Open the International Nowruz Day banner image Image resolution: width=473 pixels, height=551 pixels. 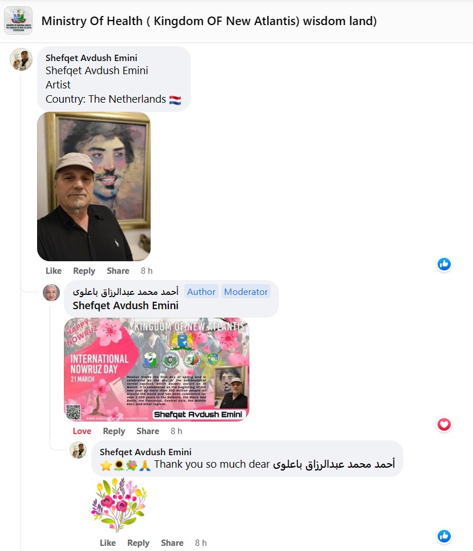(x=156, y=369)
